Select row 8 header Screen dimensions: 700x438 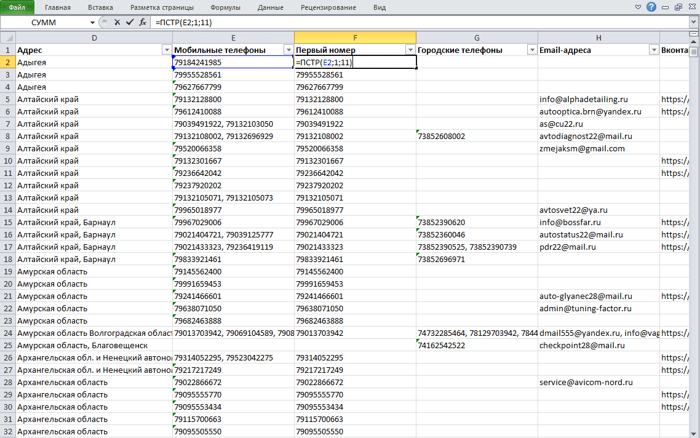tap(7, 136)
